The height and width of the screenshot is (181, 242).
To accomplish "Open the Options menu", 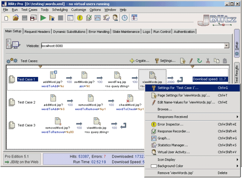I will tap(95, 10).
